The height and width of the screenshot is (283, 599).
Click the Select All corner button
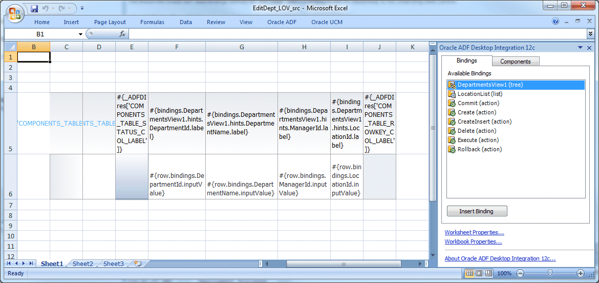[x=11, y=47]
